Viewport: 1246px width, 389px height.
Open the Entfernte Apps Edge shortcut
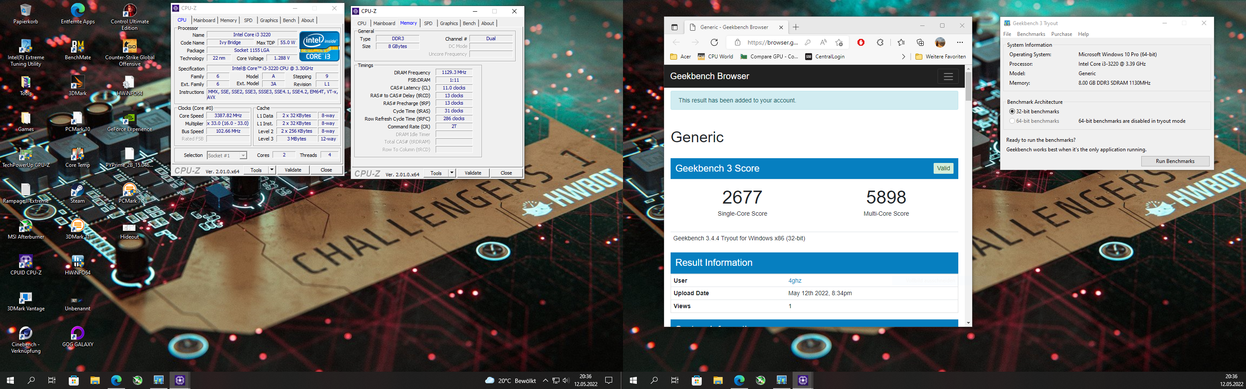(x=77, y=13)
